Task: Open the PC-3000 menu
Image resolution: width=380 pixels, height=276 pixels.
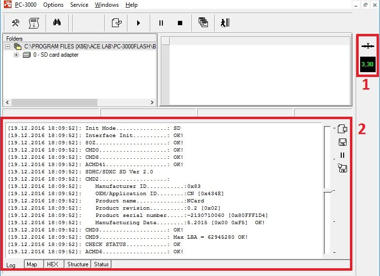Action: click(26, 5)
